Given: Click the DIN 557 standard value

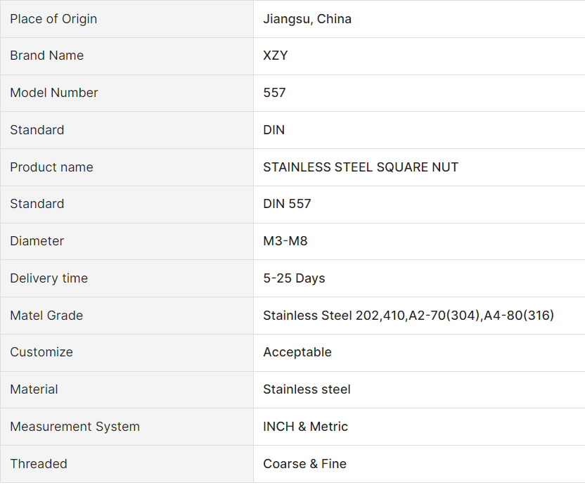Looking at the screenshot, I should [x=287, y=204].
